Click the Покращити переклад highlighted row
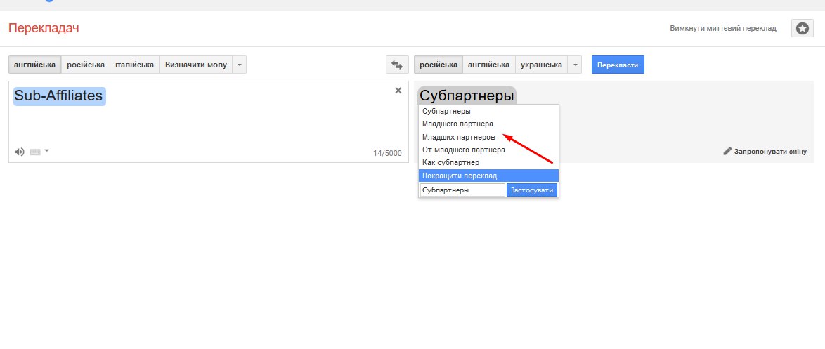The image size is (825, 349). coord(488,176)
